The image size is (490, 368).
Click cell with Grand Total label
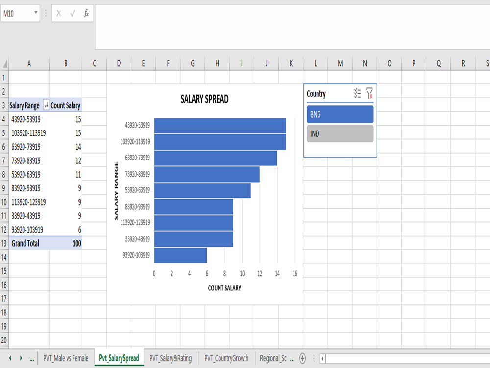[x=29, y=243]
